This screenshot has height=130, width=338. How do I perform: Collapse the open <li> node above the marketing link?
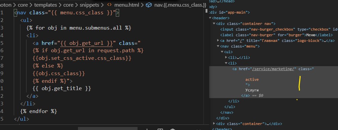pos(226,63)
